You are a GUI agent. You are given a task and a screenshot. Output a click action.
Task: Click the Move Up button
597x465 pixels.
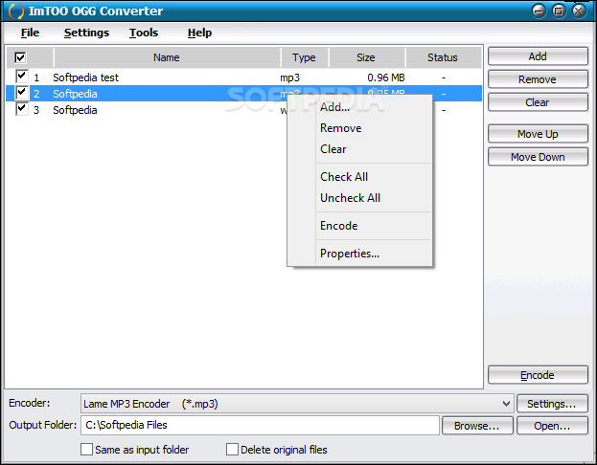(538, 134)
